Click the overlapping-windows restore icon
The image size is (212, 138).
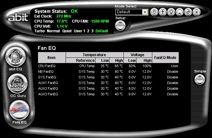pos(188,12)
